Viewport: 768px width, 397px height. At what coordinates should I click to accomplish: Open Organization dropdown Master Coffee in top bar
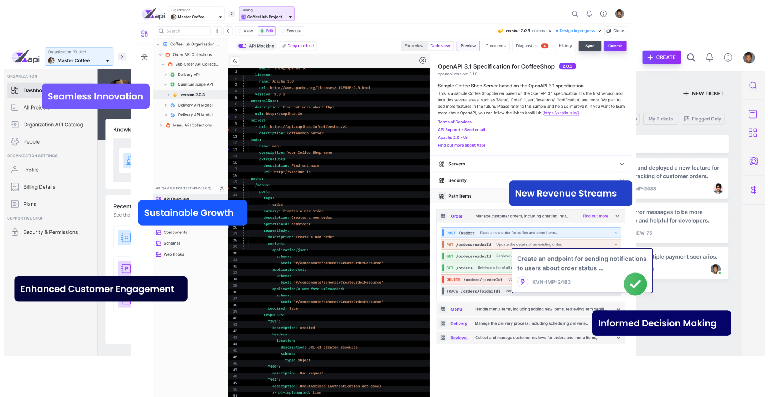(x=196, y=14)
